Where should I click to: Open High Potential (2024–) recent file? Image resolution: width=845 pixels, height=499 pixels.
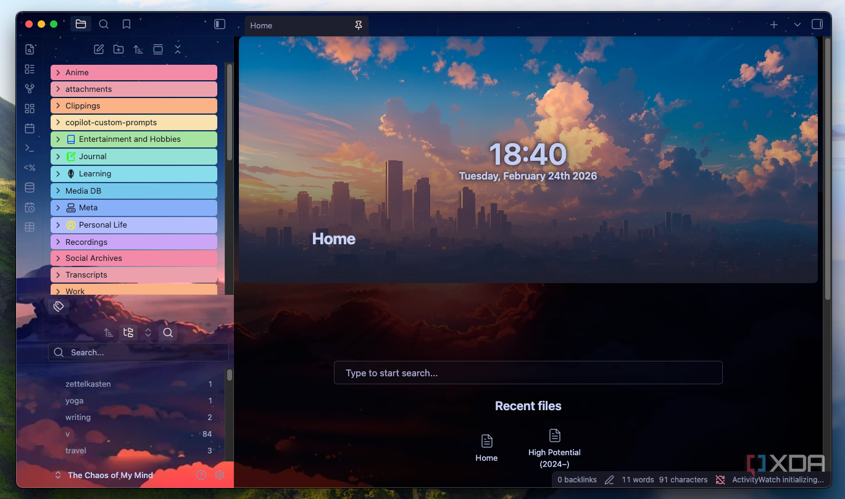pos(554,448)
